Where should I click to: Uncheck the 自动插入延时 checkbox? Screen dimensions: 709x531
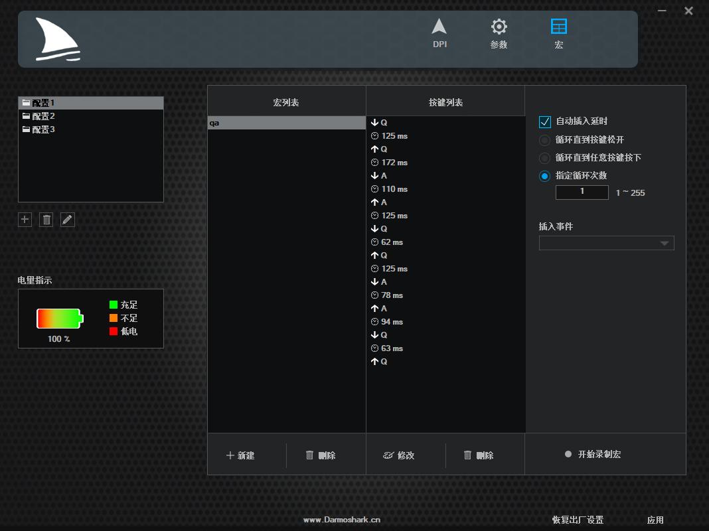[545, 121]
